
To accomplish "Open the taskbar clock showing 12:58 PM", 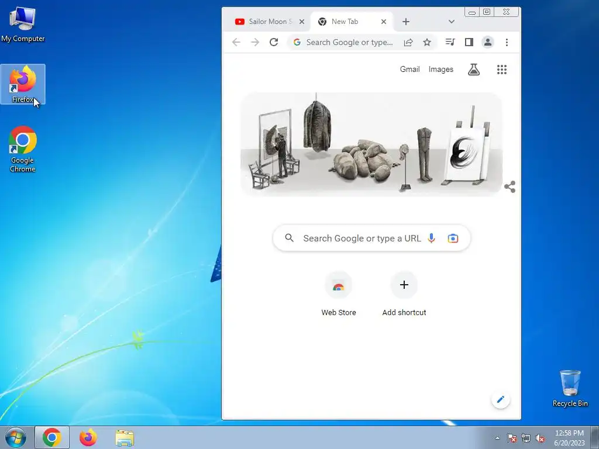I will click(x=569, y=438).
